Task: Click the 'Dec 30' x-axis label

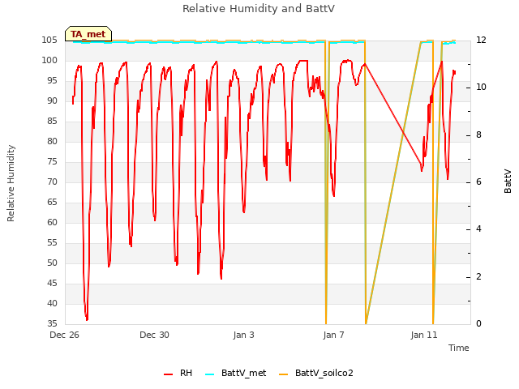Action: [154, 335]
